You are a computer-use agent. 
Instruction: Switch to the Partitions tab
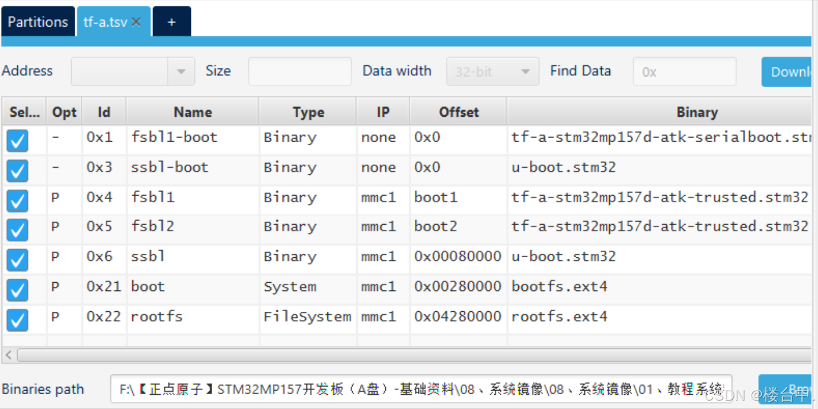click(x=38, y=22)
